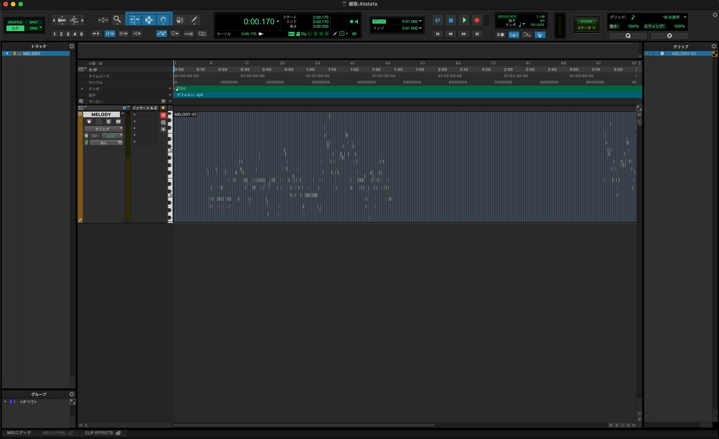Mute the MELODY track
The image size is (719, 439).
coord(118,122)
